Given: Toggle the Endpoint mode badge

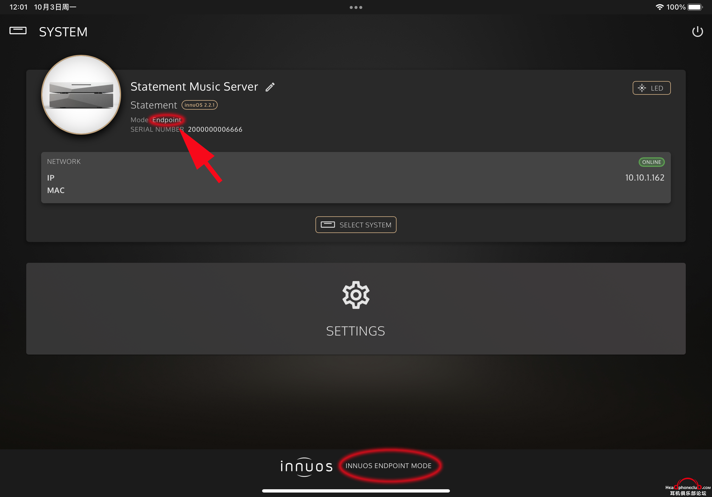Looking at the screenshot, I should click(x=166, y=119).
